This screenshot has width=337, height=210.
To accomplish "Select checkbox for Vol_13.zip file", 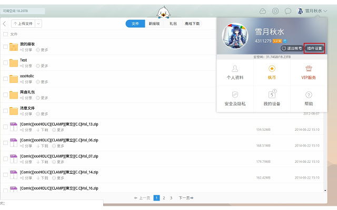I will pyautogui.click(x=5, y=127).
